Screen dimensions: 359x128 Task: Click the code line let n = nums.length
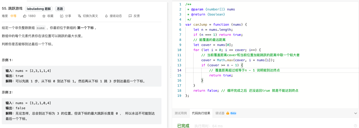point(213,30)
